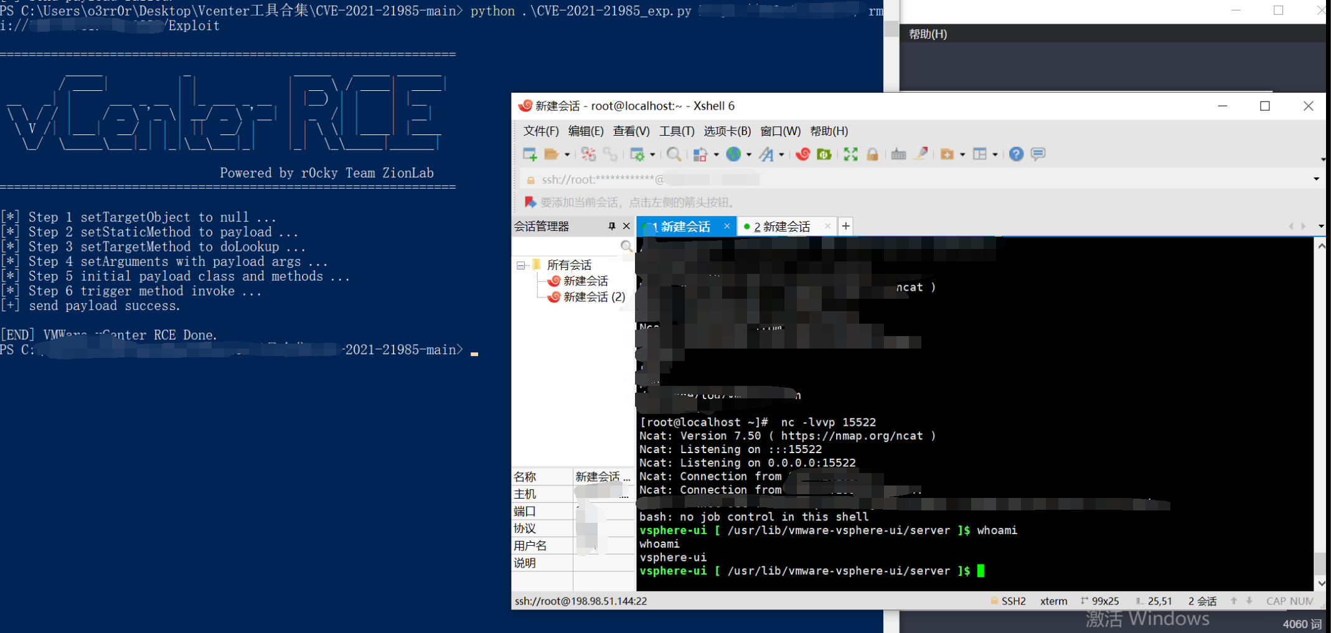Screen dimensions: 1331x633
Task: Click the status bar down arrow
Action: click(1249, 601)
